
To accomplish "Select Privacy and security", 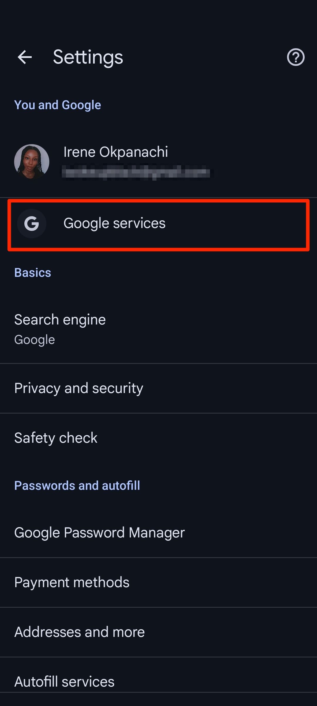I will pyautogui.click(x=79, y=388).
